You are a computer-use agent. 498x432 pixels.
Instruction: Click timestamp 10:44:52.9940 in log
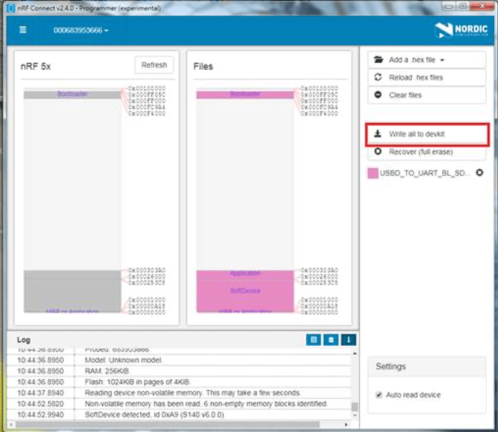click(40, 415)
